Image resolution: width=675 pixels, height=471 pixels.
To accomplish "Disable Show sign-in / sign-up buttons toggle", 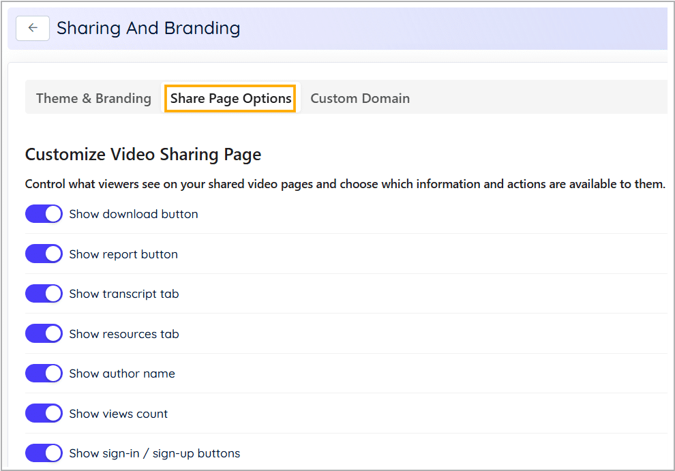I will 44,453.
